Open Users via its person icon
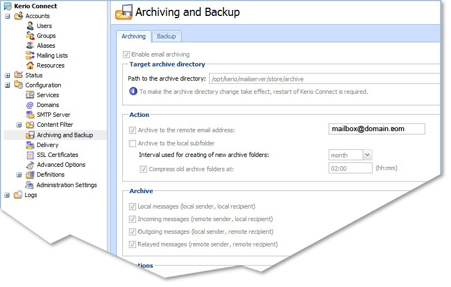Viewport: 451px width, 287px height. [30, 26]
